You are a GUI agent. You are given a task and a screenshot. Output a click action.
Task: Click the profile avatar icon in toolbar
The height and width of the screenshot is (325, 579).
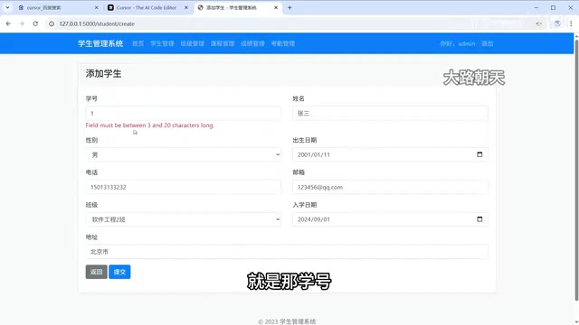[557, 23]
